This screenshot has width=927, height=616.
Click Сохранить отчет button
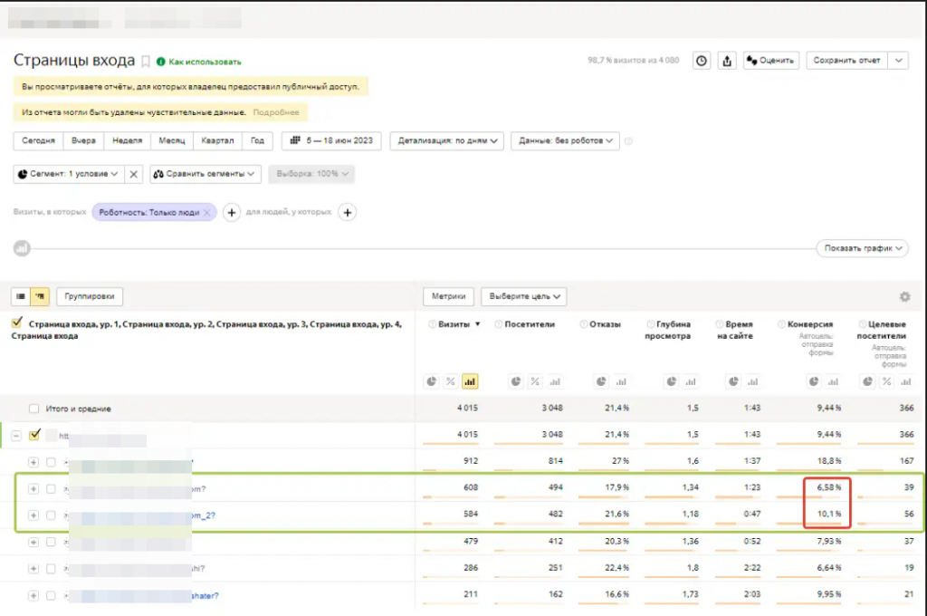pyautogui.click(x=846, y=61)
